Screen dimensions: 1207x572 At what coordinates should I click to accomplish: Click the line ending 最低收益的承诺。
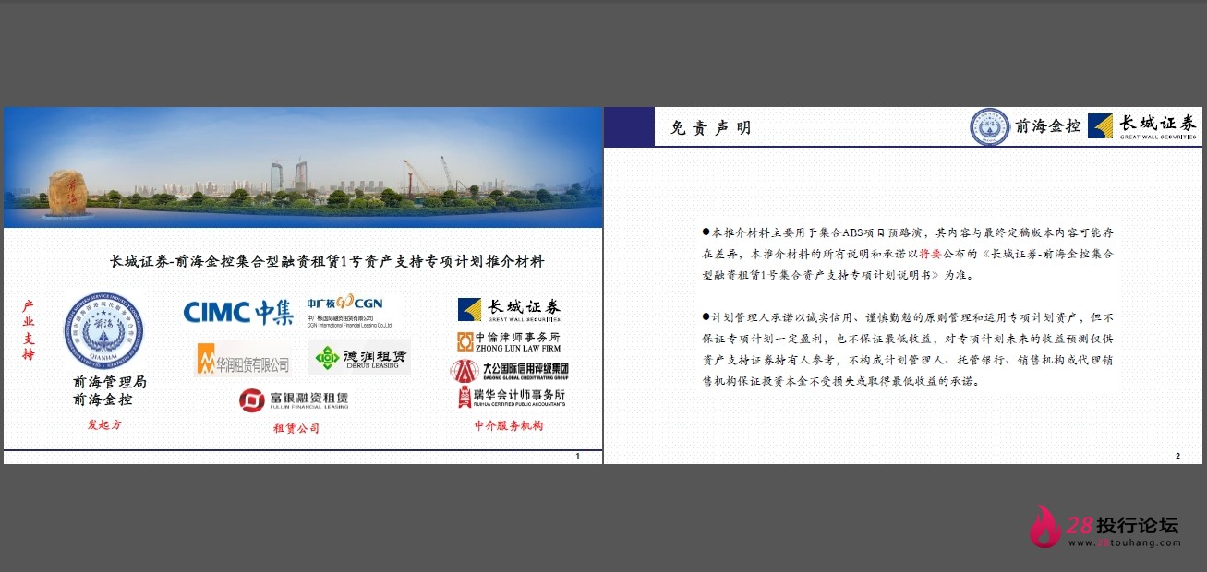pyautogui.click(x=840, y=380)
